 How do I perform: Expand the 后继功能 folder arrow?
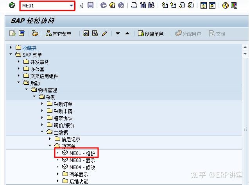pyautogui.click(x=58, y=181)
